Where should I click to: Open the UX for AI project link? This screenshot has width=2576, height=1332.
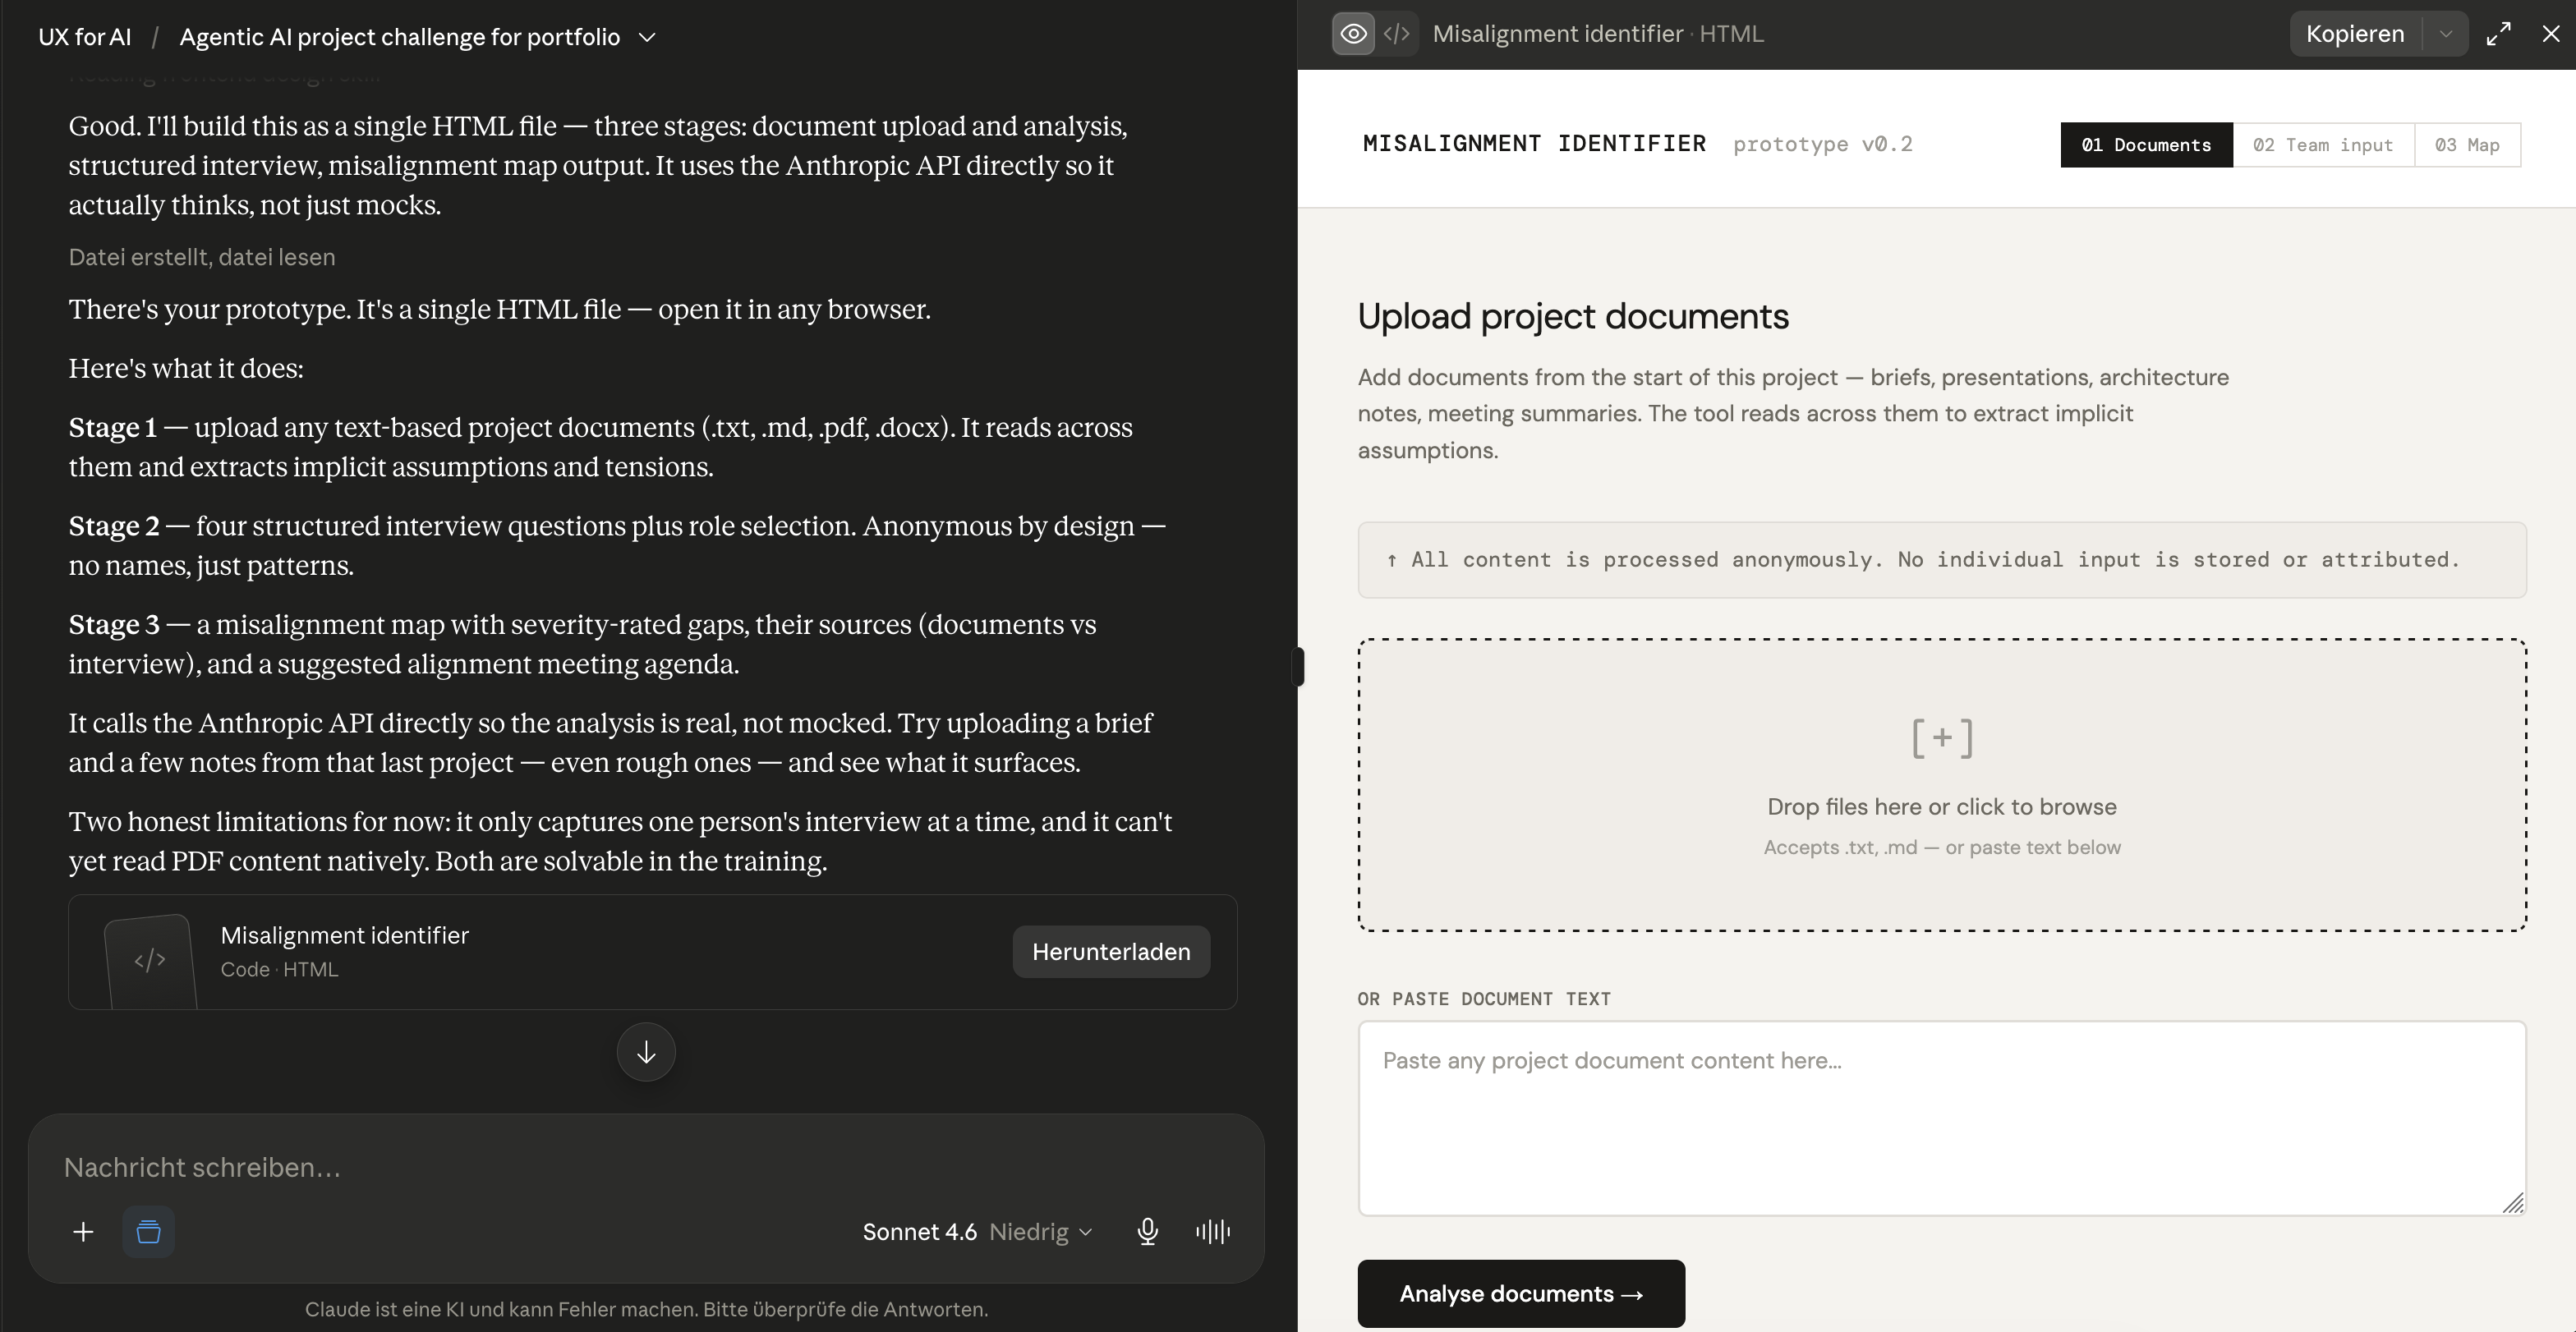point(85,37)
